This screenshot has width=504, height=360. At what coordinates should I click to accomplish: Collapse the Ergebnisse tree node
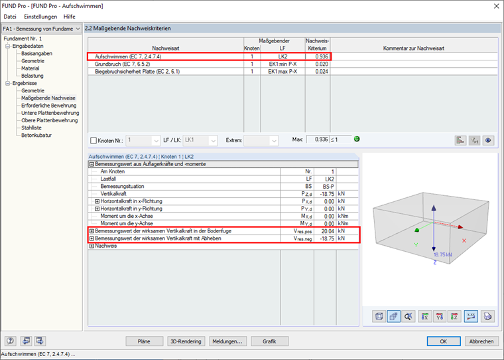tap(8, 83)
